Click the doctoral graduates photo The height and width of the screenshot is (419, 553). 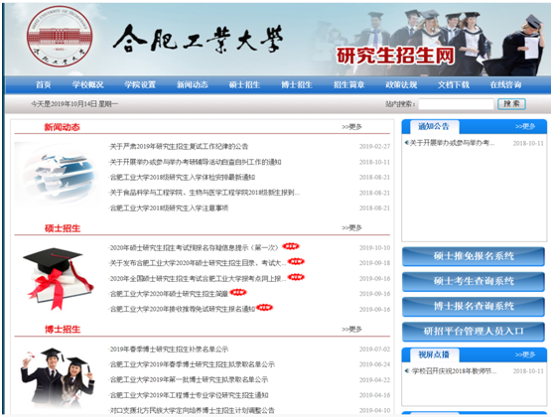[x=58, y=377]
